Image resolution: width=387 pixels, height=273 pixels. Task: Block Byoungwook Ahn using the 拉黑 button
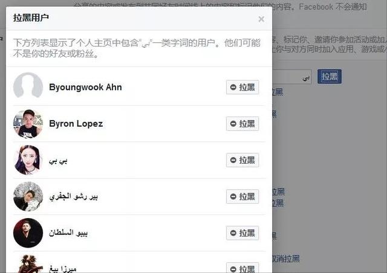click(242, 88)
